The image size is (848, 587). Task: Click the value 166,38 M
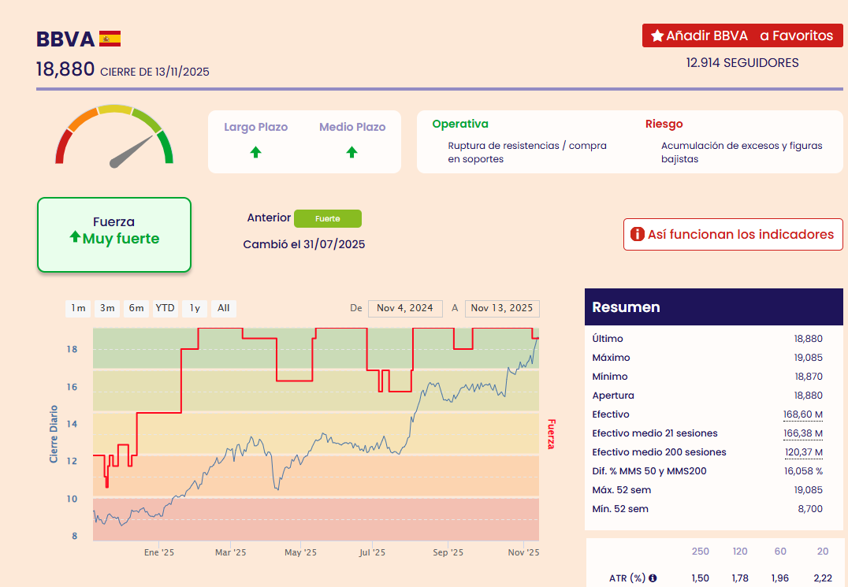[803, 433]
